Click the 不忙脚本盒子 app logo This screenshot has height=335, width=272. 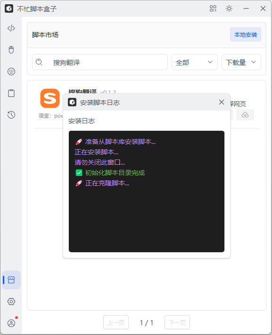pos(9,8)
